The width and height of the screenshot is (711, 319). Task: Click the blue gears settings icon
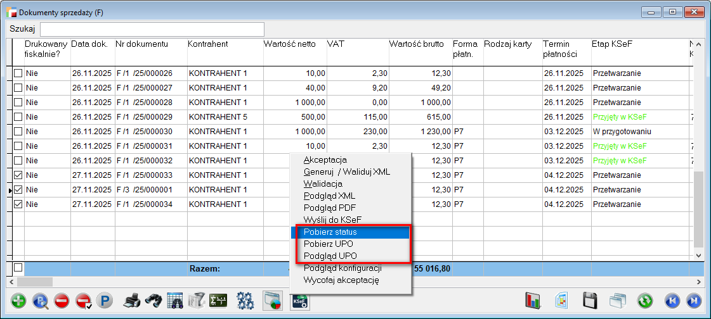[245, 301]
